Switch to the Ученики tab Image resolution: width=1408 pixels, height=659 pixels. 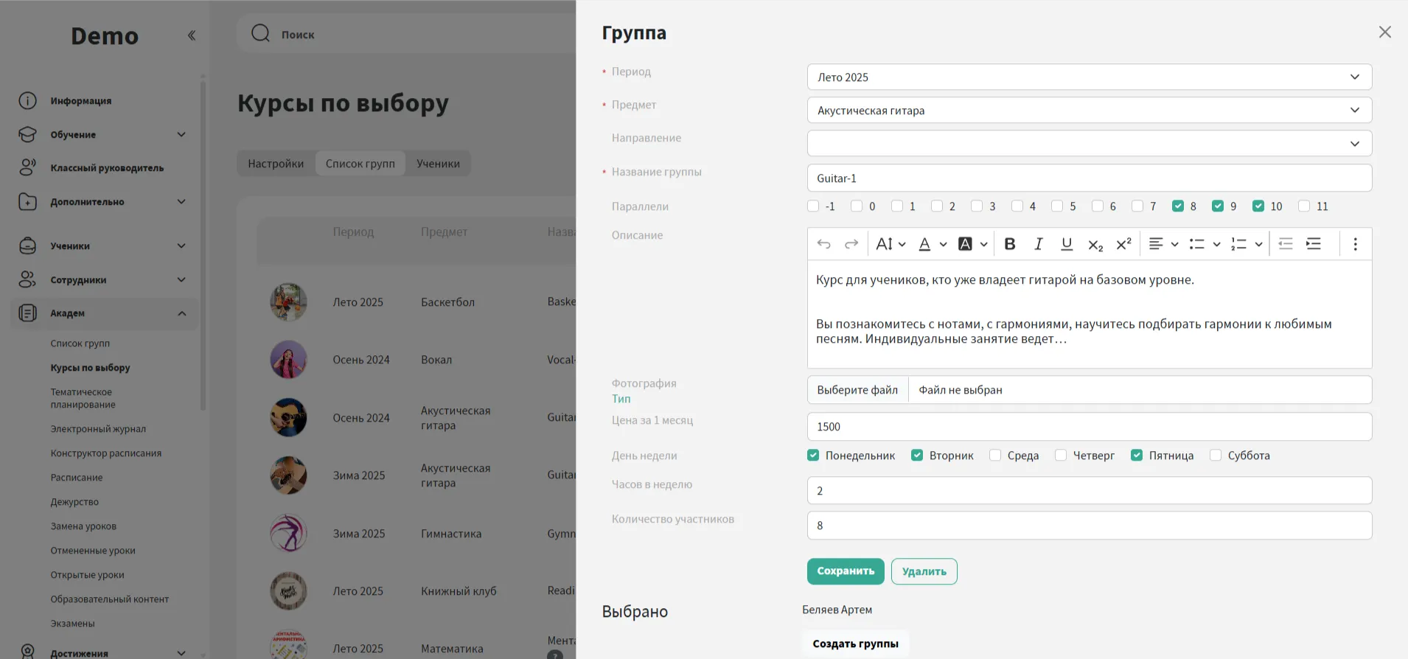click(x=438, y=164)
